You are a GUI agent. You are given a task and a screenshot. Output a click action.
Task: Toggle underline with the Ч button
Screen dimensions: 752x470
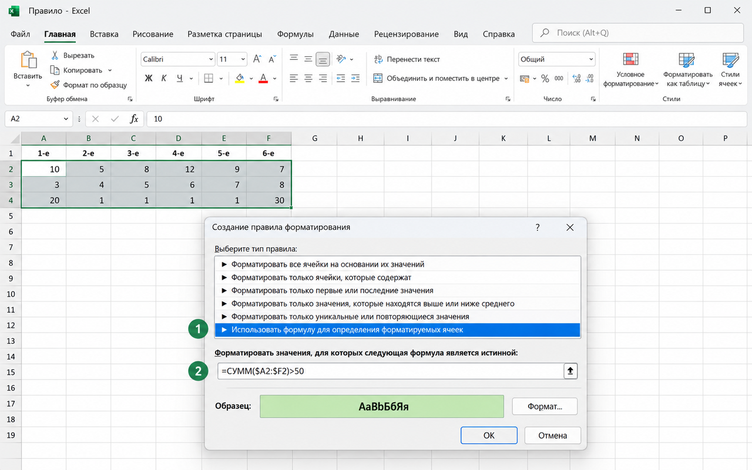coord(179,78)
